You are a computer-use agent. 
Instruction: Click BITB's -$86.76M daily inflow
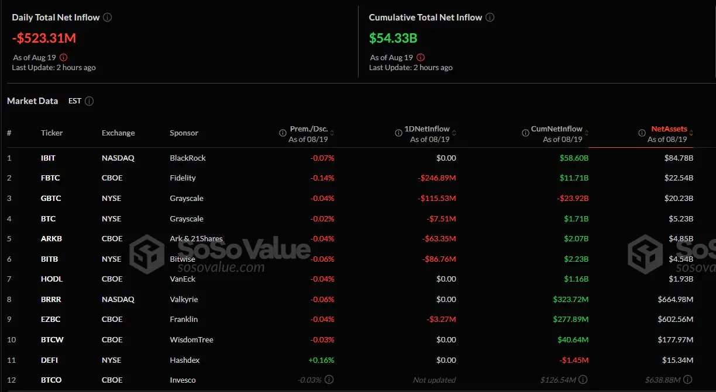[439, 259]
